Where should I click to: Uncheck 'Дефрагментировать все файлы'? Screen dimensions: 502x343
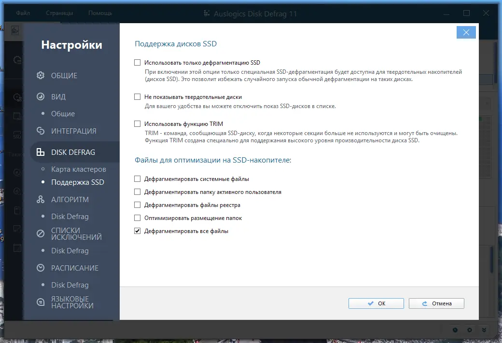coord(138,231)
